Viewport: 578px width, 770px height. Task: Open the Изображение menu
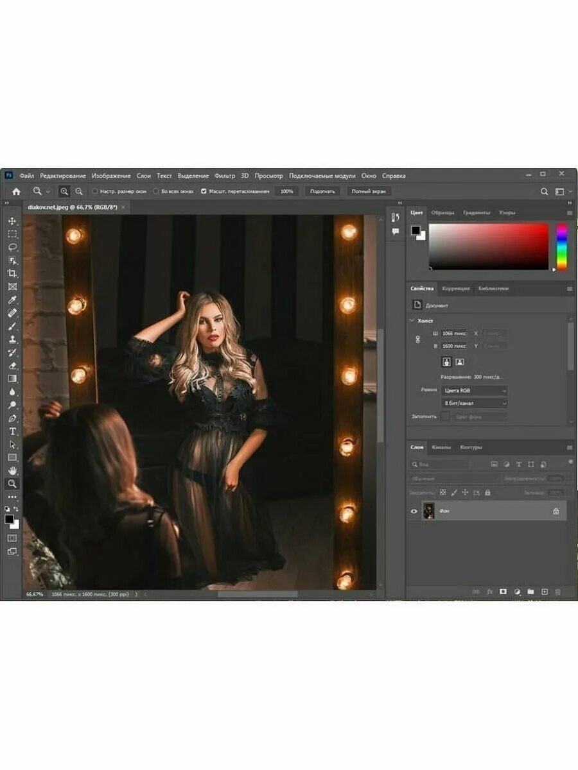coord(111,175)
